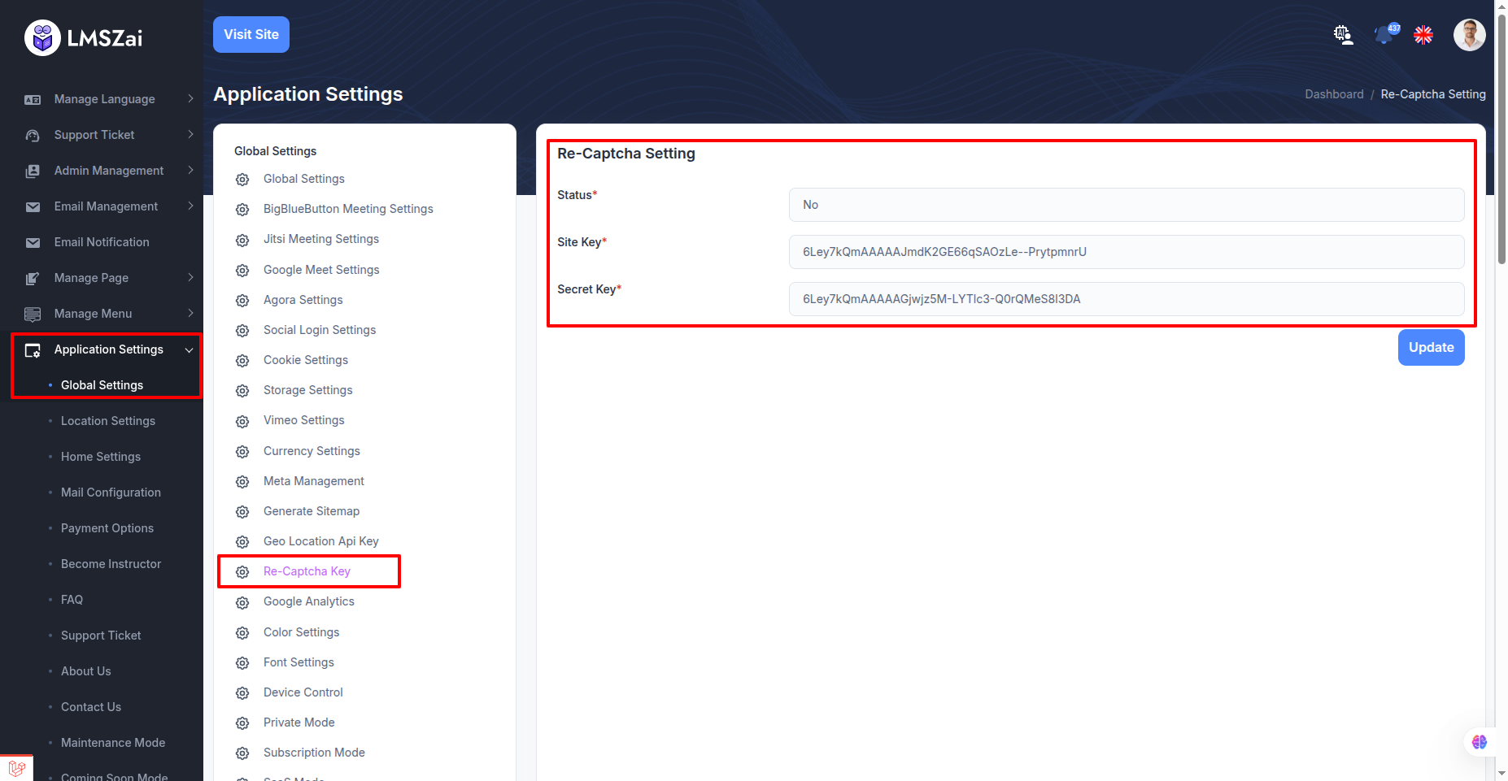
Task: Open Contact Us sidebar submenu item
Action: [x=91, y=707]
